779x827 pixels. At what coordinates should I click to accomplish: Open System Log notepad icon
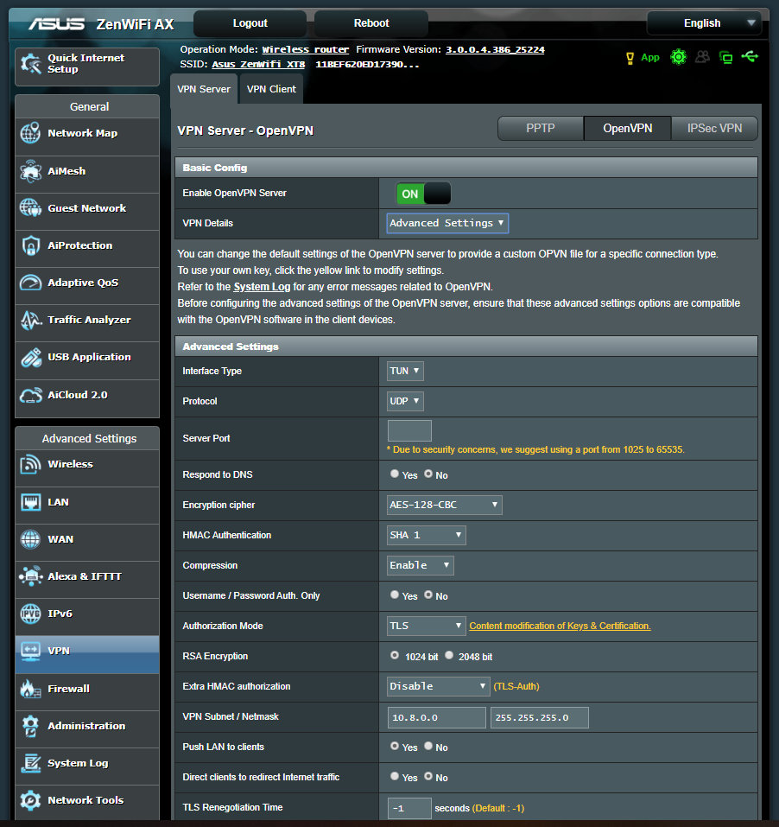[30, 763]
